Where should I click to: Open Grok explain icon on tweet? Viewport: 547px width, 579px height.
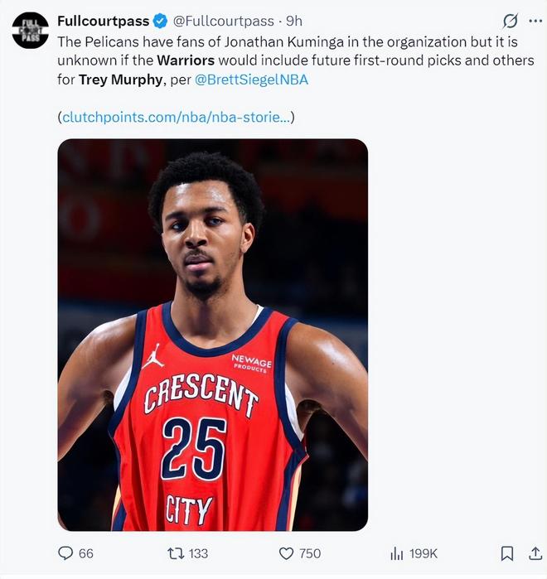pos(510,21)
